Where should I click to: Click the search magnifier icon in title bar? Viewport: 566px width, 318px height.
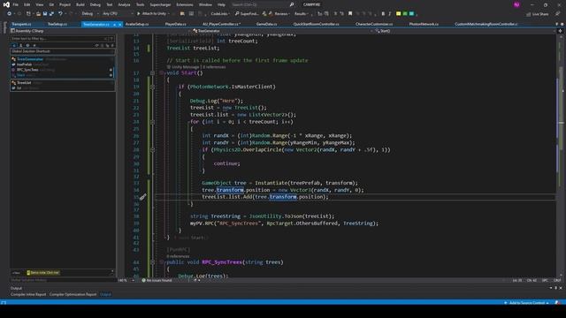pyautogui.click(x=292, y=4)
